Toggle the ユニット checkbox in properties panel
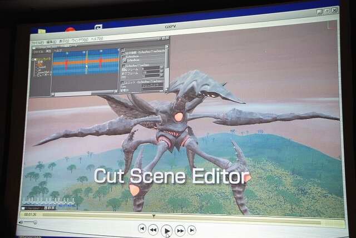The image size is (356, 238). point(122,81)
